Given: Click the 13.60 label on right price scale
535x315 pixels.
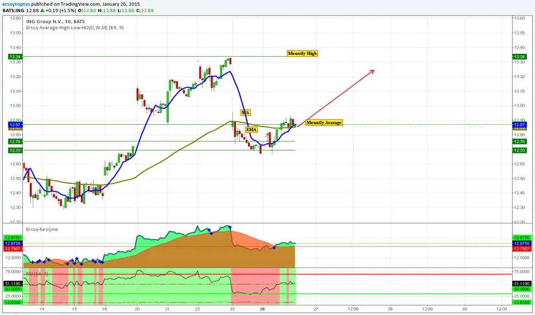Looking at the screenshot, I should (518, 18).
